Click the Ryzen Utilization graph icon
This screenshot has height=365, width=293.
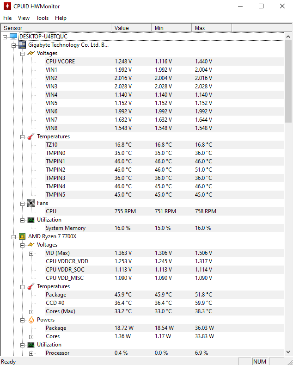point(31,345)
